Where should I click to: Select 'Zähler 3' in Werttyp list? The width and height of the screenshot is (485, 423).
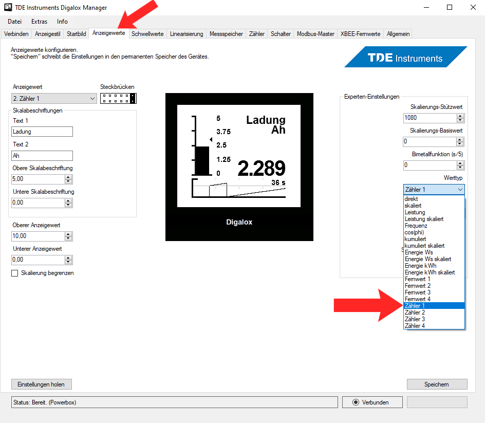click(x=434, y=319)
